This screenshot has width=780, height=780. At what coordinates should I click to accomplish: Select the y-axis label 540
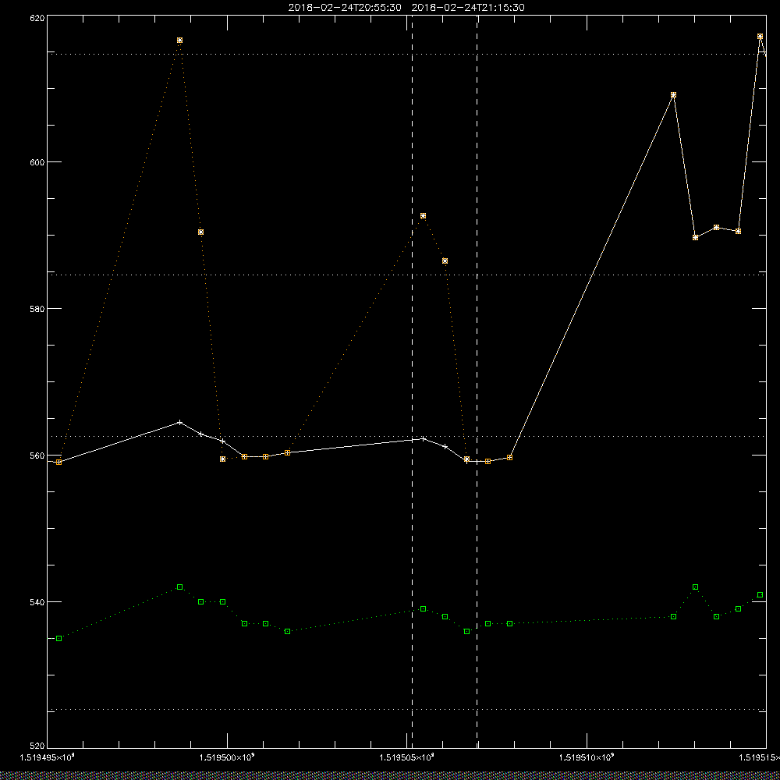tap(37, 602)
